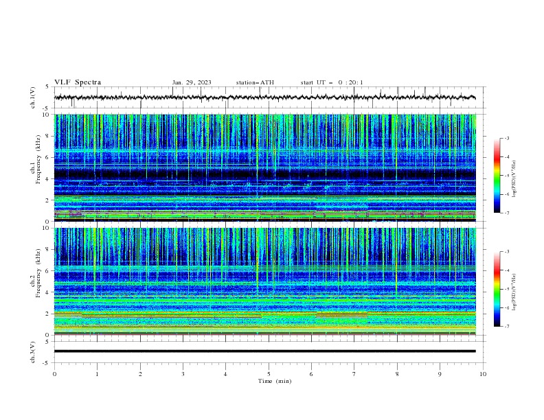Click the ch.2 spectrogram panel

[x=265, y=281]
